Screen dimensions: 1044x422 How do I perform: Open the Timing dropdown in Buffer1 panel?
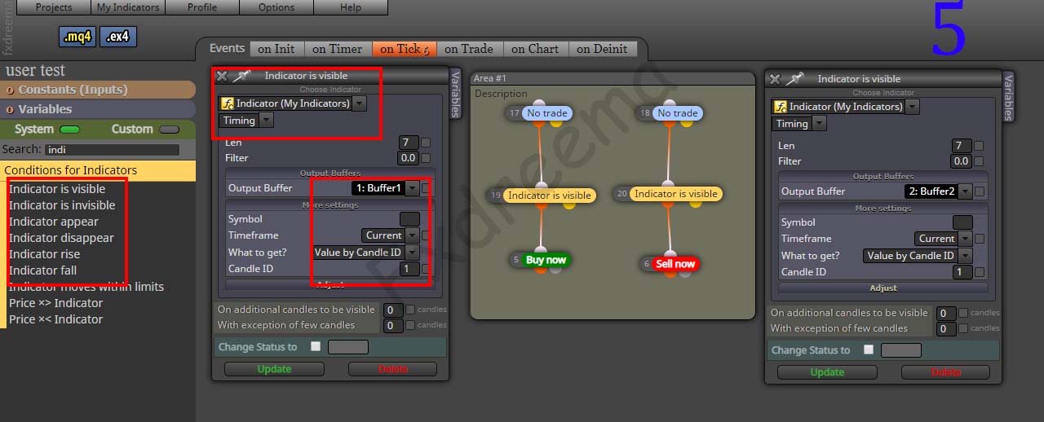coord(266,121)
